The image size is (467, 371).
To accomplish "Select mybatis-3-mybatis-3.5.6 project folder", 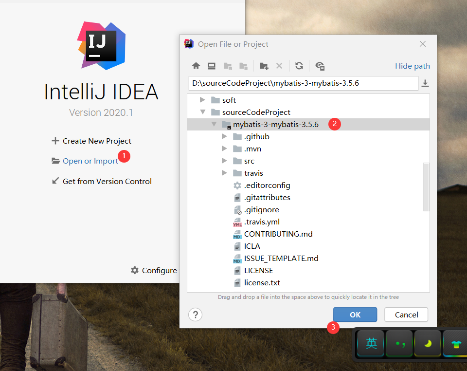I will 308,124.
